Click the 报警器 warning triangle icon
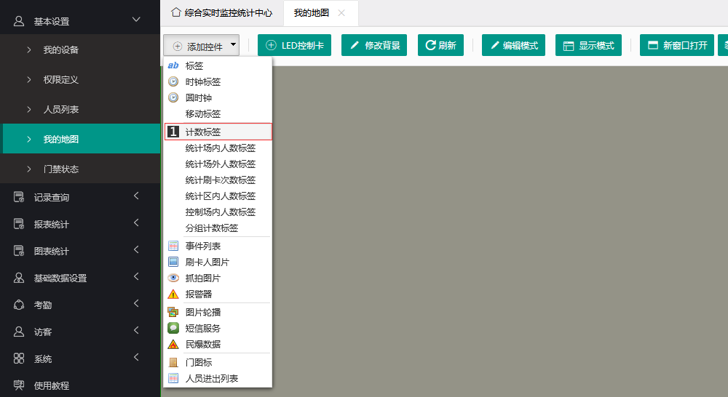 pos(173,294)
